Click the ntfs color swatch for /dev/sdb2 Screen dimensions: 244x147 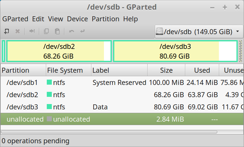tap(49, 95)
